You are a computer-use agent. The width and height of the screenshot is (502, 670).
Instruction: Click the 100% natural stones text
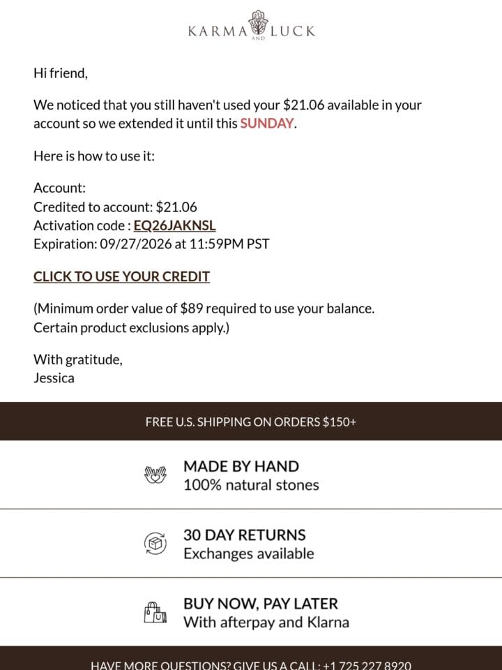(x=251, y=485)
